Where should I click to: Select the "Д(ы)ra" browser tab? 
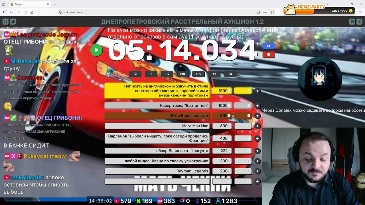tap(30, 4)
